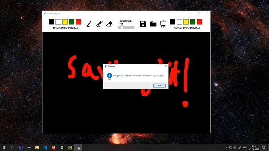
Task: Open File Explorer from taskbar
Action: click(x=37, y=148)
